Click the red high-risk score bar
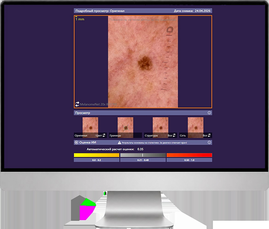 tap(189, 155)
